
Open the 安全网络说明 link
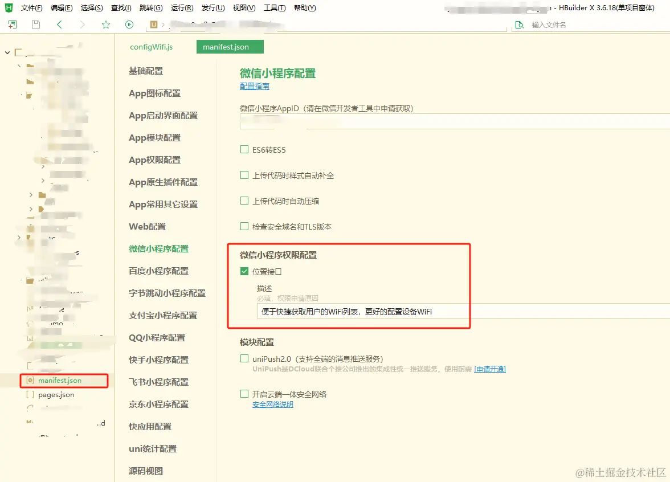(x=272, y=405)
